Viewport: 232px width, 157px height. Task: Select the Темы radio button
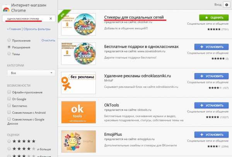click(9, 54)
